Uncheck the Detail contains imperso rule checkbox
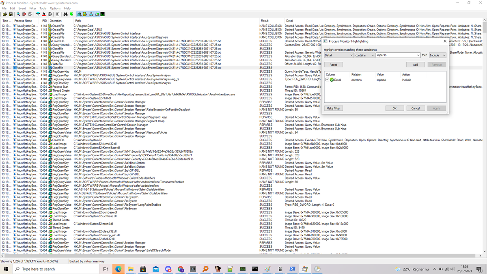 point(328,80)
